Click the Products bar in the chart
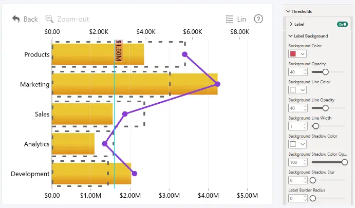355x208 pixels. pos(98,54)
